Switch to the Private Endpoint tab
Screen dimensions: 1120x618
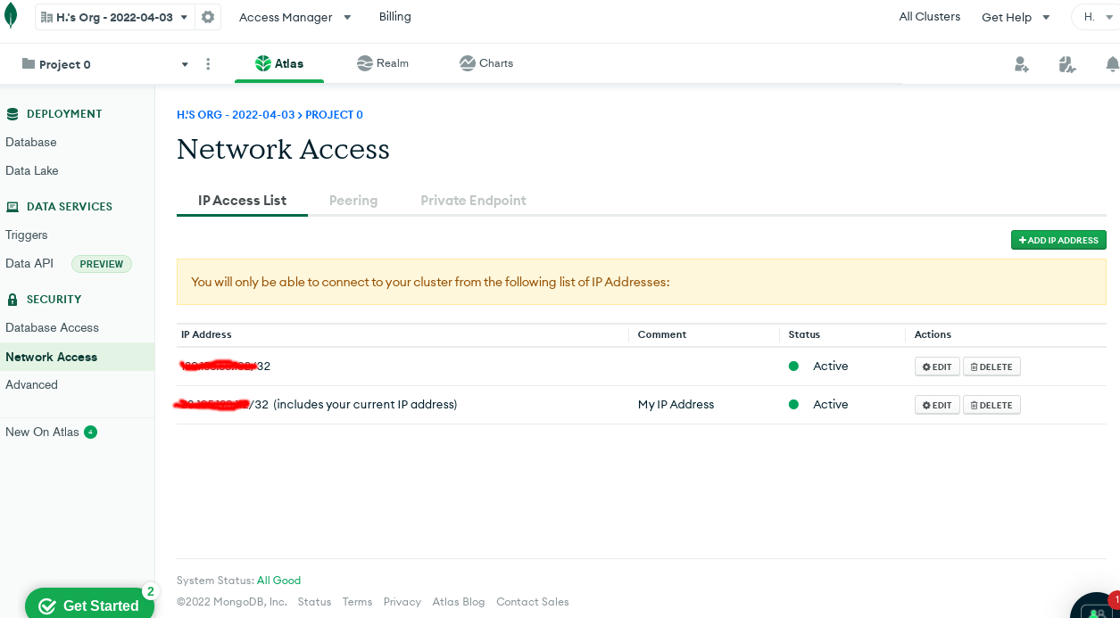click(473, 200)
